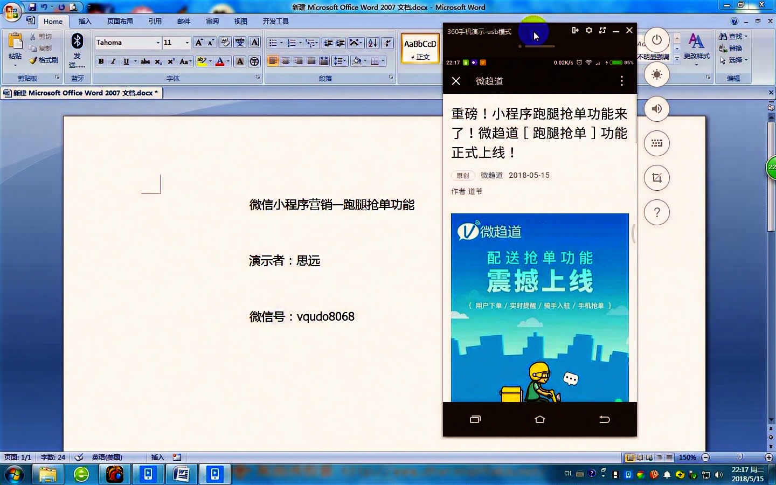Toggle Subscript formatting

tap(158, 61)
